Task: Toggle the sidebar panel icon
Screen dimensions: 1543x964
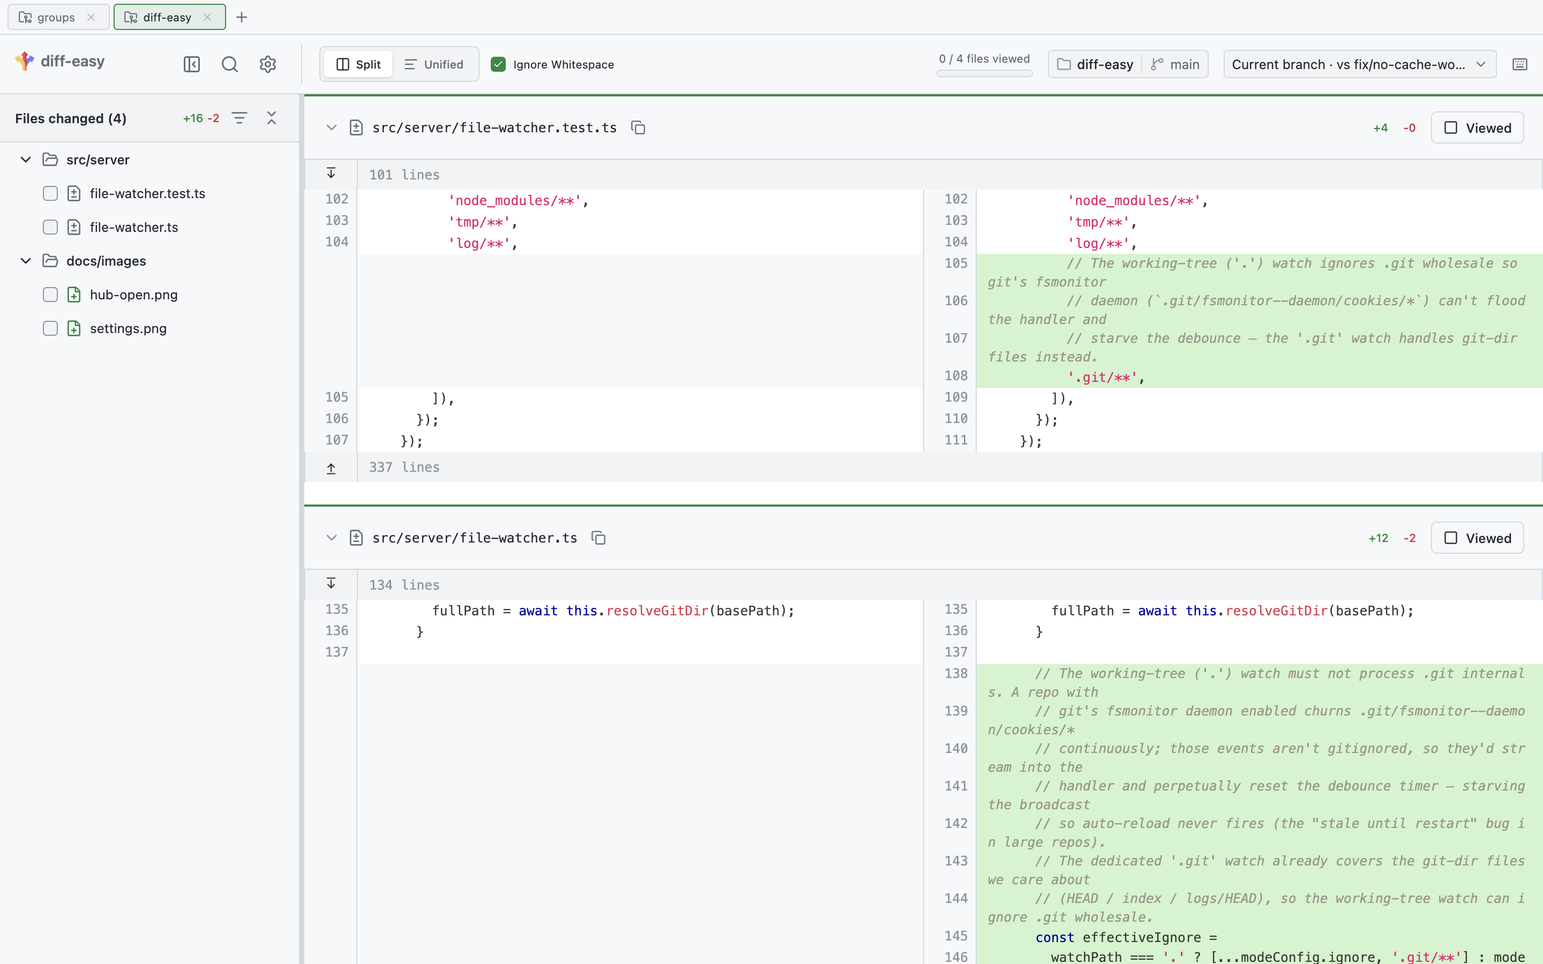Action: pos(192,64)
